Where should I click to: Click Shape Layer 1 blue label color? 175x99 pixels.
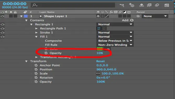click(26, 16)
